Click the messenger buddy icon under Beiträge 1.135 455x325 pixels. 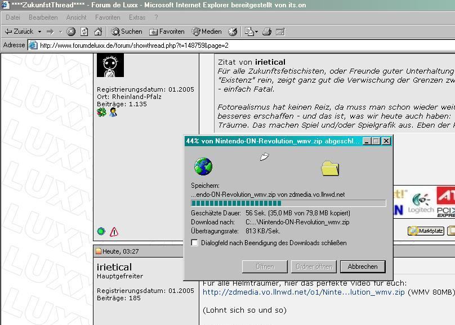(113, 112)
